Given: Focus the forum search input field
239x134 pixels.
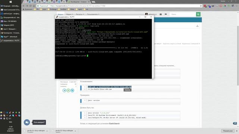Looking at the screenshot, I should [x=183, y=14].
